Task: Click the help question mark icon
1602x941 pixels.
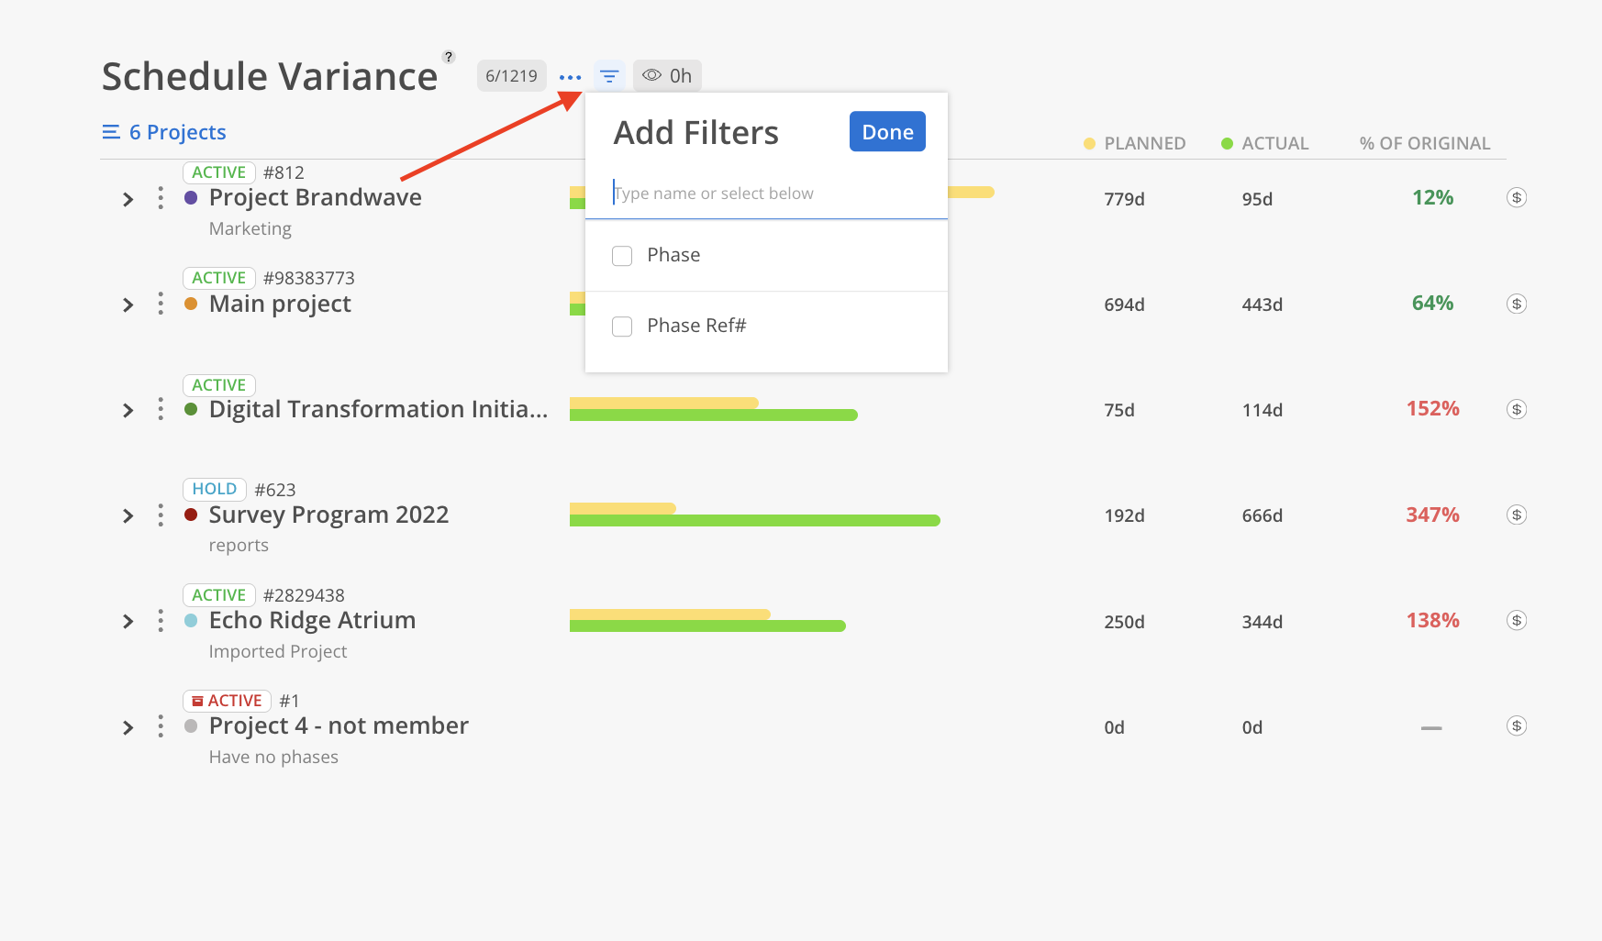Action: click(449, 57)
